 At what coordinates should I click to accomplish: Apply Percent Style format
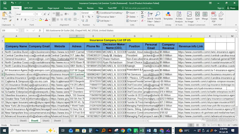pos(89,17)
